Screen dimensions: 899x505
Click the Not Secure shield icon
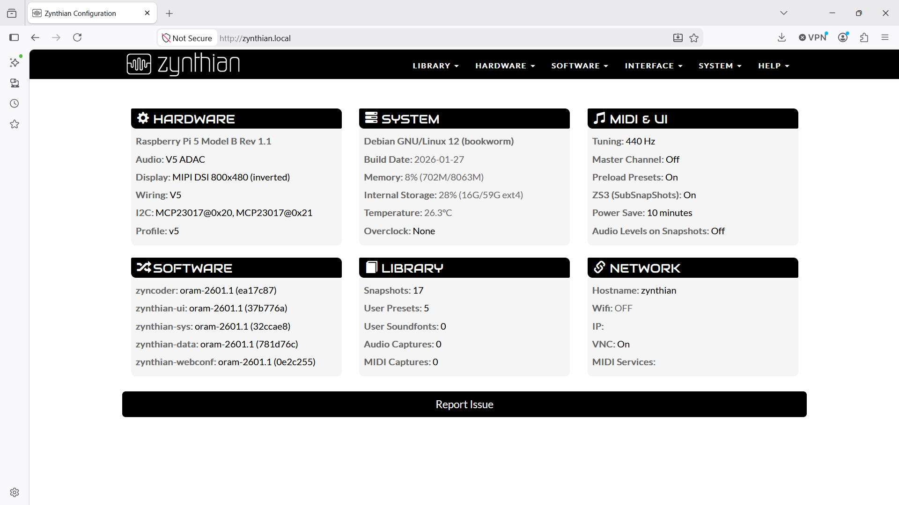coord(166,38)
